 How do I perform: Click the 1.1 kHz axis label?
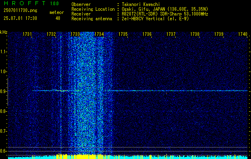[3, 52]
